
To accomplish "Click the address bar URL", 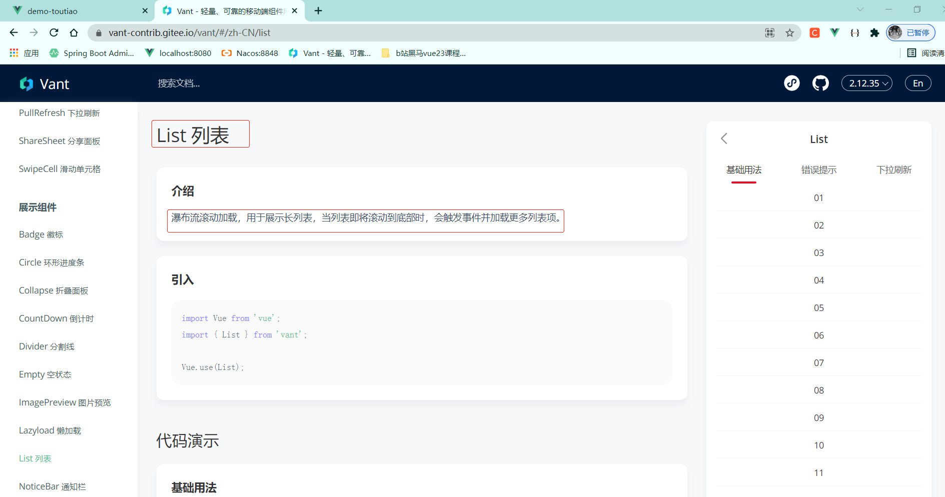I will 189,33.
